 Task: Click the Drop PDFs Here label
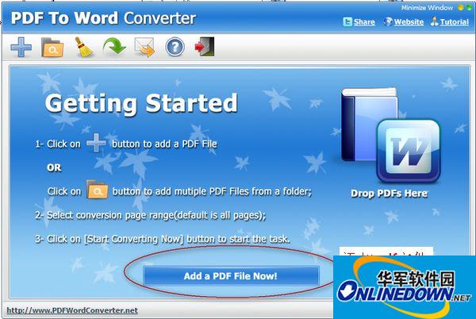[390, 194]
